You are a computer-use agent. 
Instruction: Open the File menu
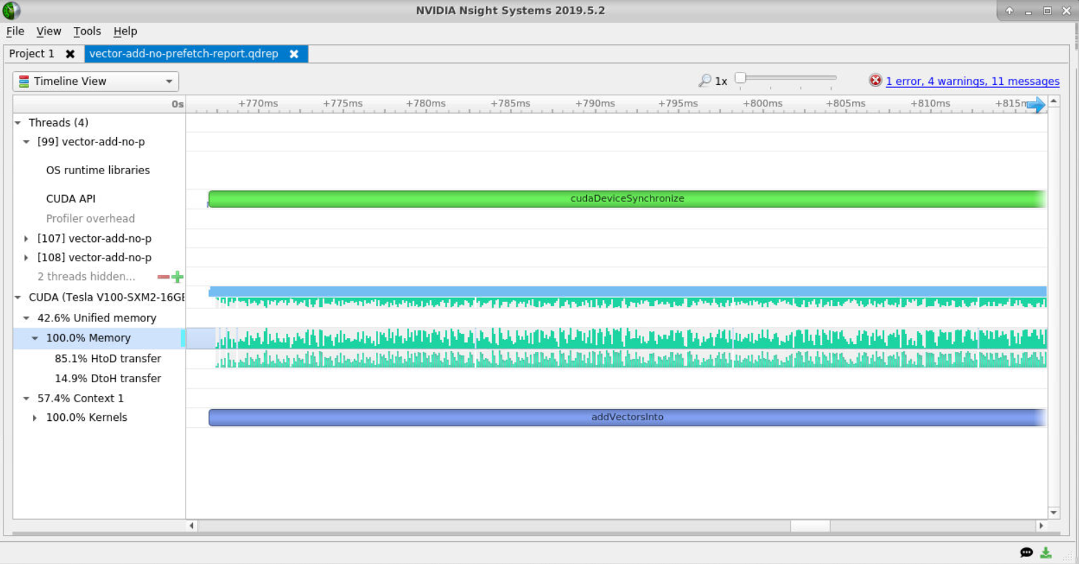[15, 31]
